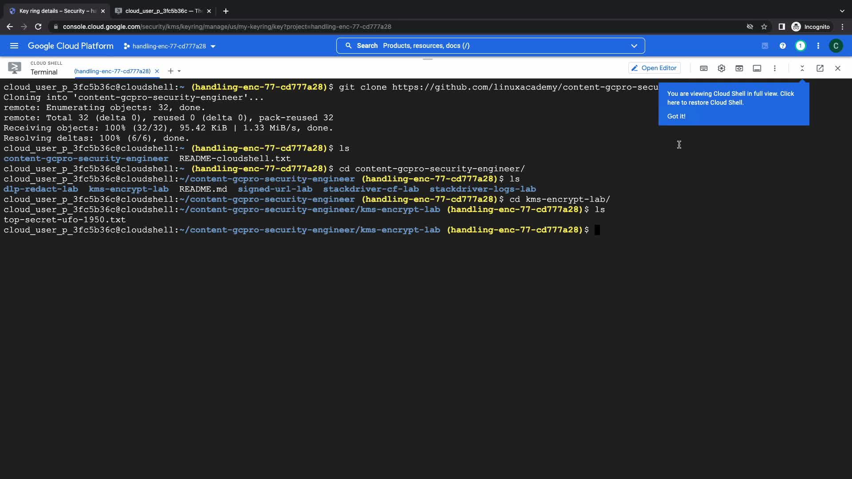Screen dimensions: 852x479
Task: Click the Open Editor button
Action: click(654, 68)
